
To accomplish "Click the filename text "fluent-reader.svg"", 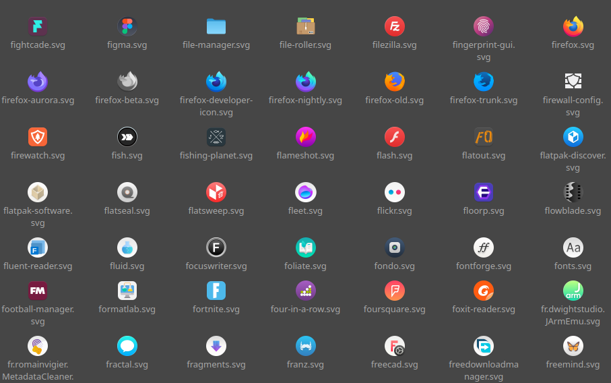I will (38, 266).
